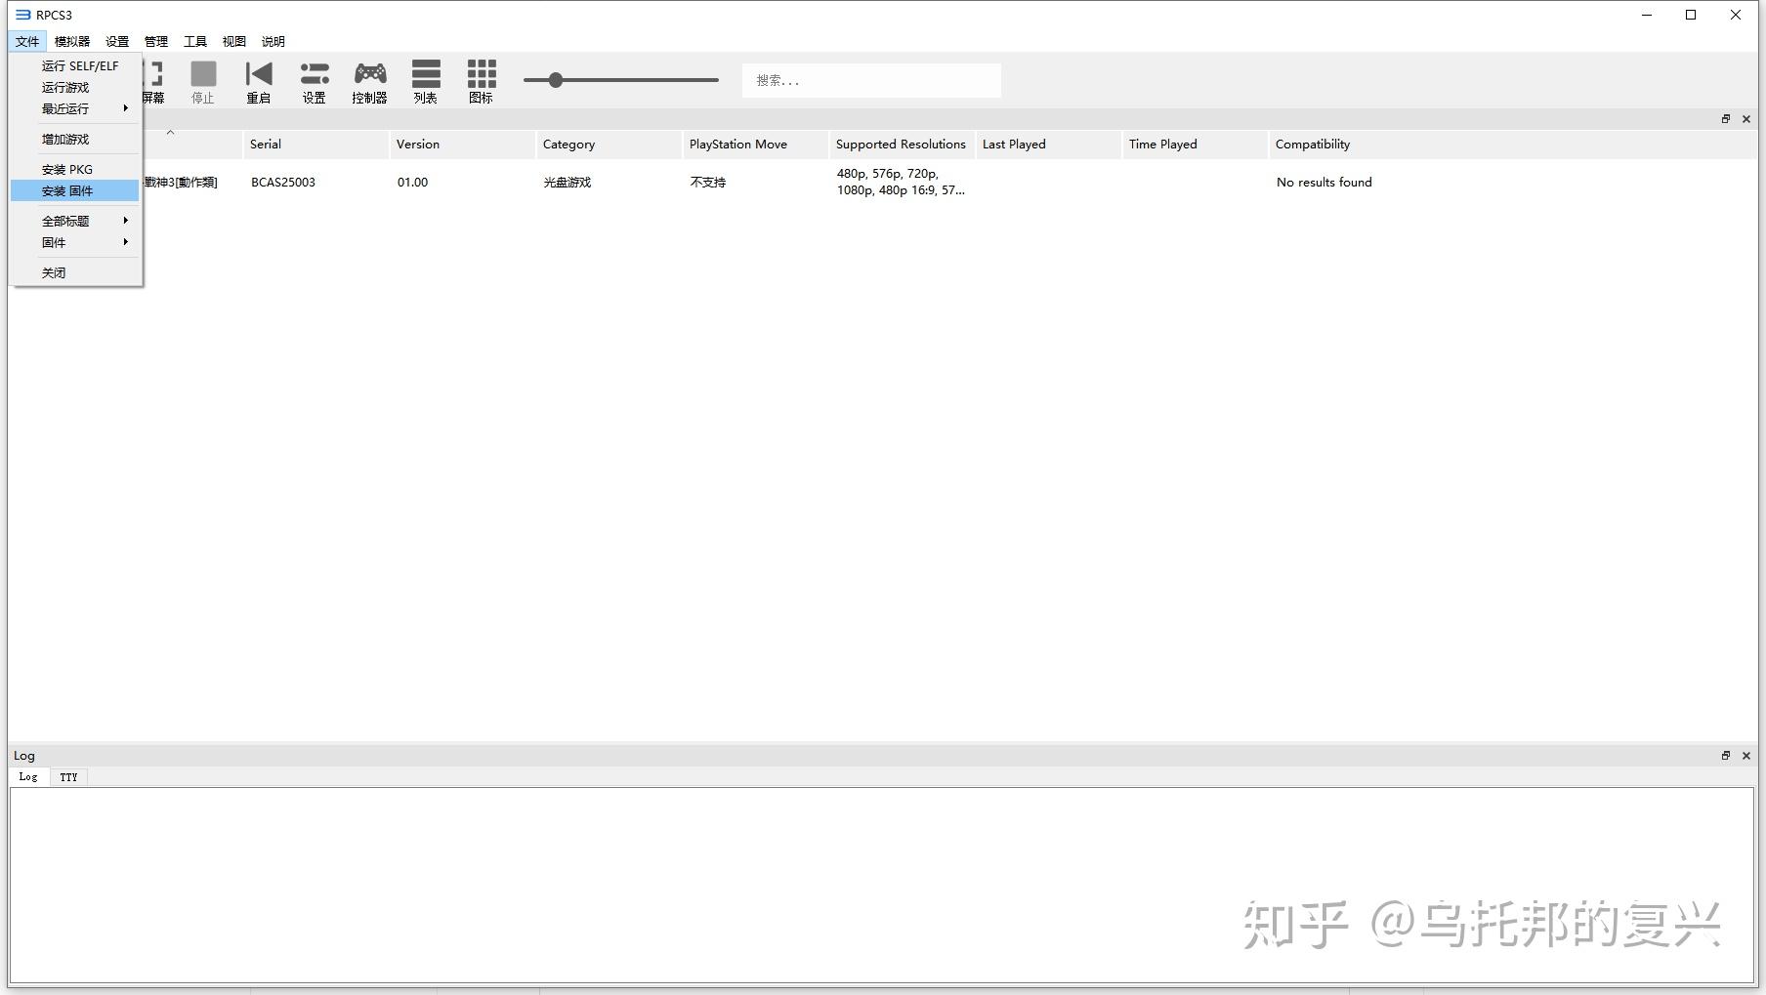The width and height of the screenshot is (1766, 995).
Task: Open the Controller configuration icon
Action: [x=368, y=80]
